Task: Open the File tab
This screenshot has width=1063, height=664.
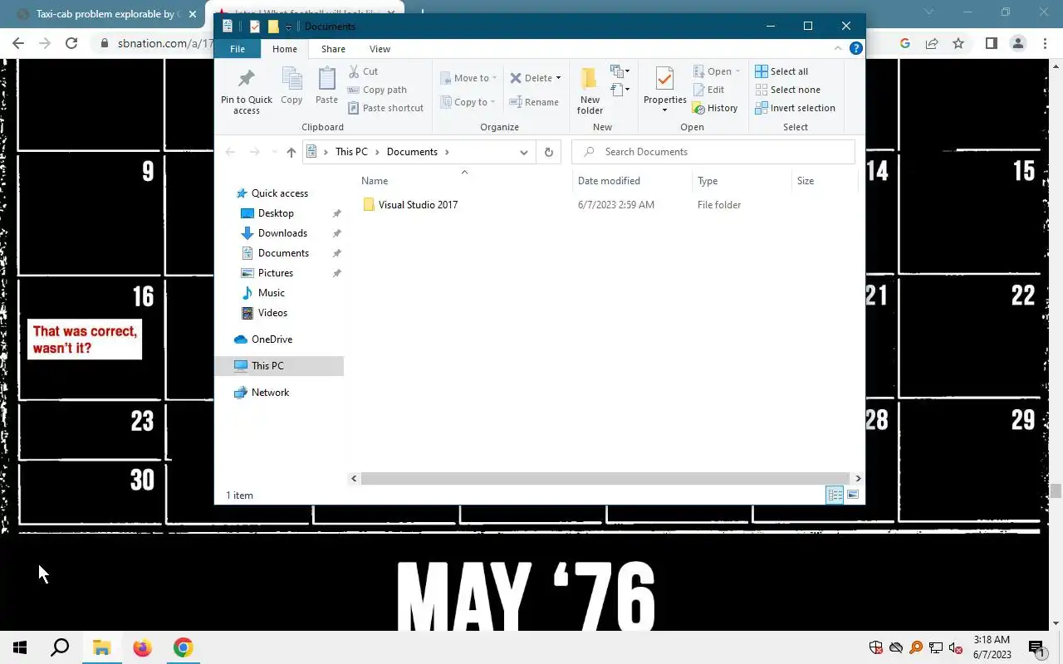Action: click(x=238, y=49)
